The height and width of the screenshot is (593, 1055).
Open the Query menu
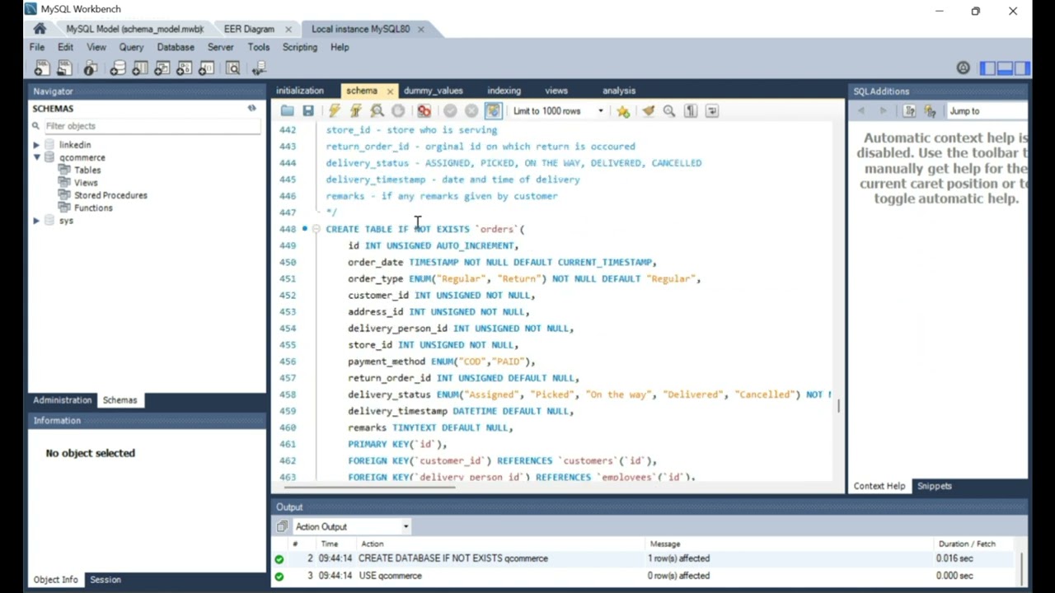pyautogui.click(x=131, y=48)
